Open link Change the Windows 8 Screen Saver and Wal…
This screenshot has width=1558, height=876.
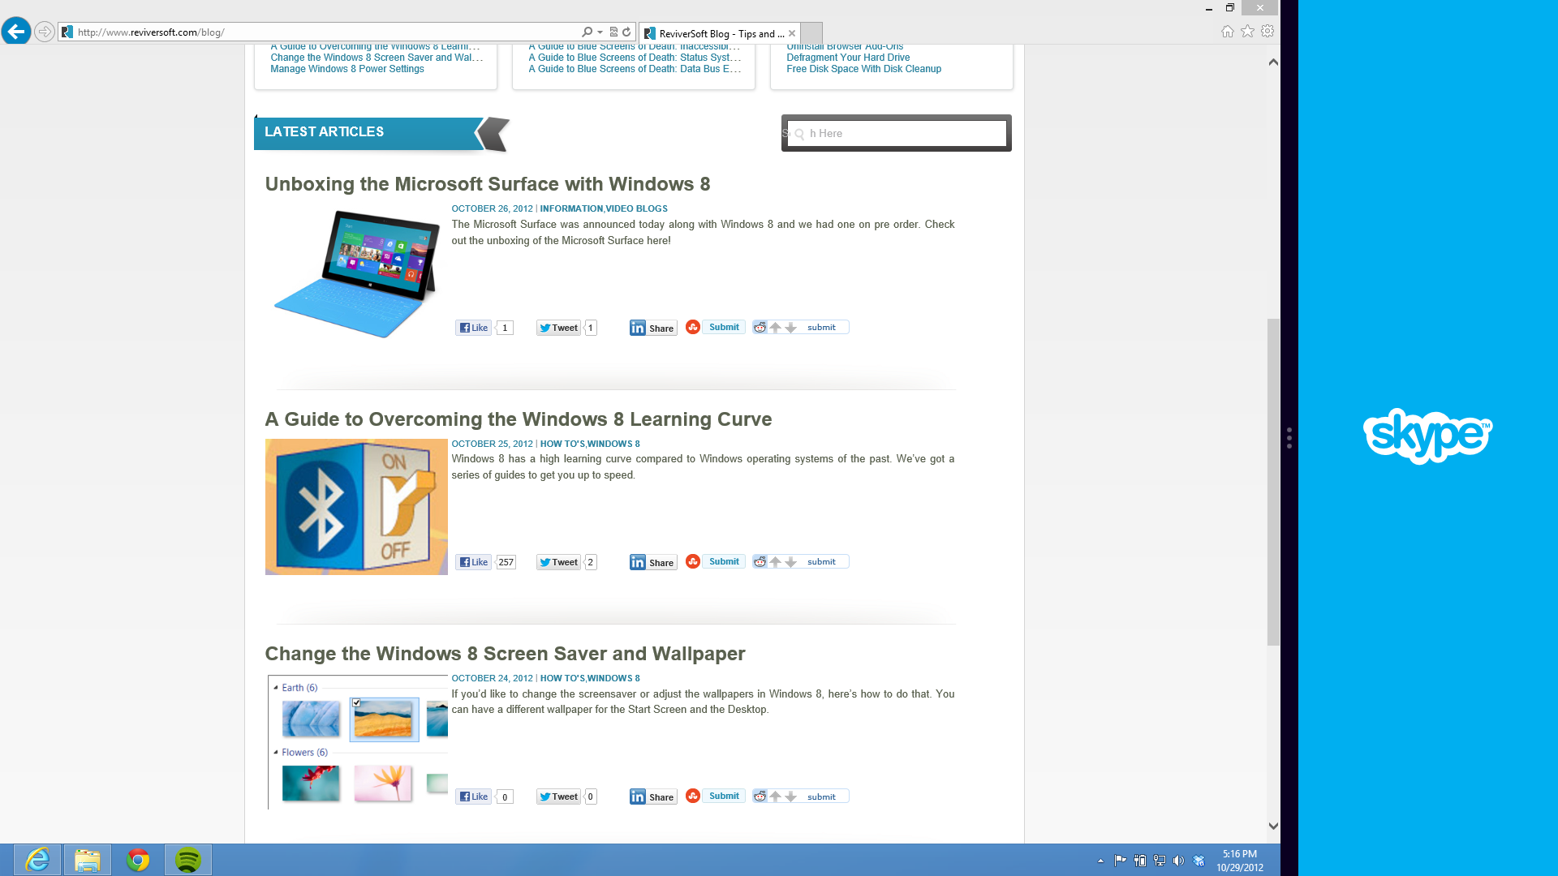click(x=377, y=58)
